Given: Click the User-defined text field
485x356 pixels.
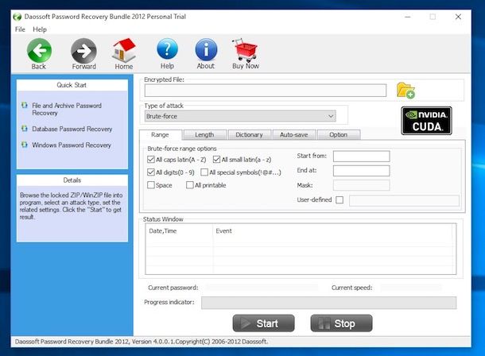Looking at the screenshot, I should [x=404, y=200].
